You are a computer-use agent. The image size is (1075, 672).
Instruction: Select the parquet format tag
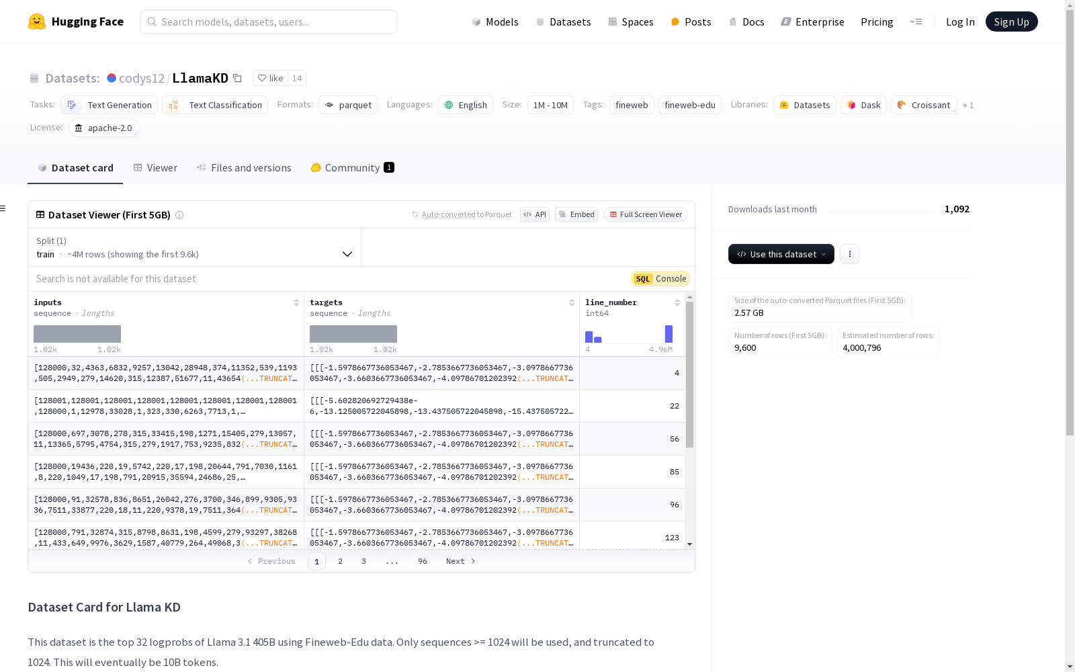click(348, 105)
